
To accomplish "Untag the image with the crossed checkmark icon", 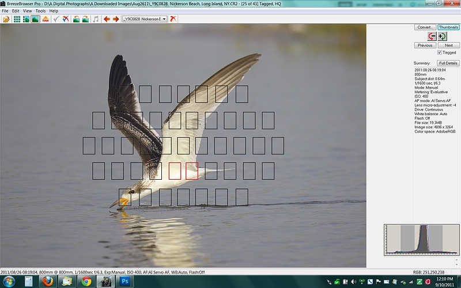I will (x=66, y=19).
